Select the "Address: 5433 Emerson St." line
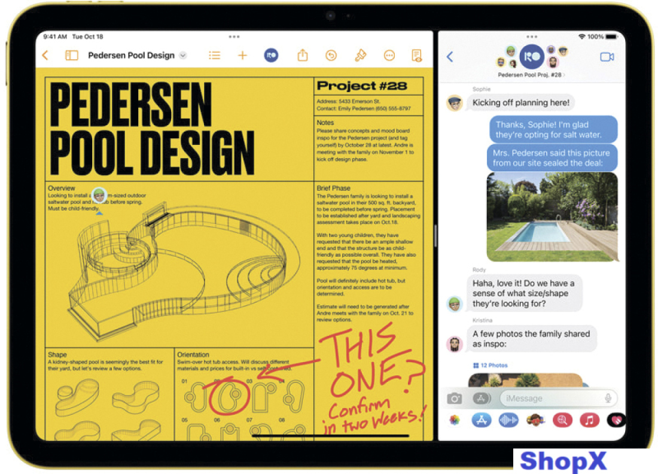 pyautogui.click(x=348, y=101)
